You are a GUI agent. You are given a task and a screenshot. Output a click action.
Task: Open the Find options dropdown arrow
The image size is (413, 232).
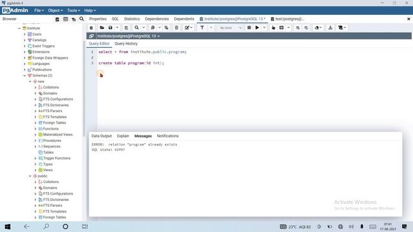[144, 28]
